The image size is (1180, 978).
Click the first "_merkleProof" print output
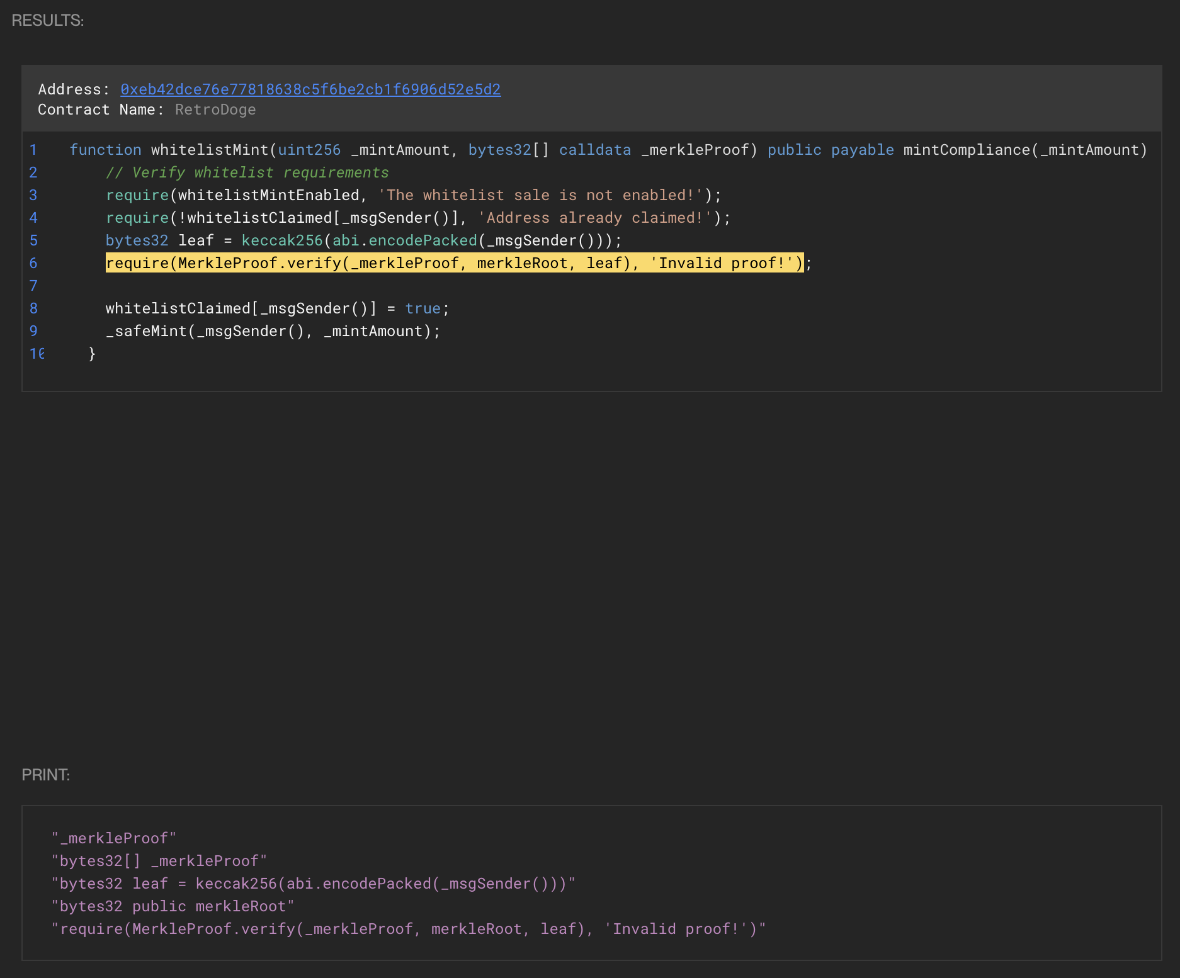(x=114, y=838)
